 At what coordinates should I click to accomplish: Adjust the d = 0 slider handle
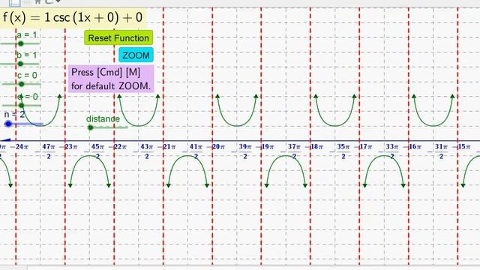[x=22, y=106]
